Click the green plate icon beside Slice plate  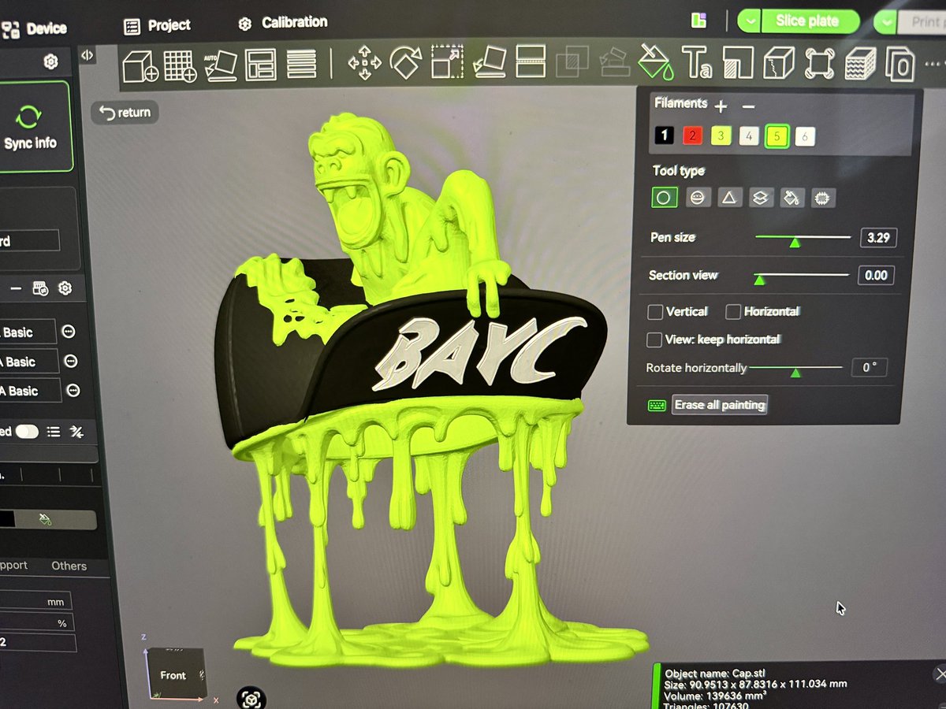(698, 21)
